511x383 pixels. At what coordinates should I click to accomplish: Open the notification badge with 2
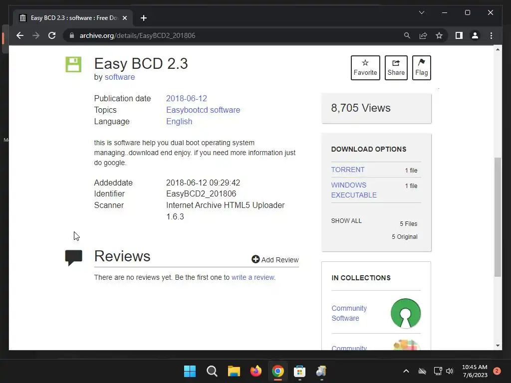497,371
